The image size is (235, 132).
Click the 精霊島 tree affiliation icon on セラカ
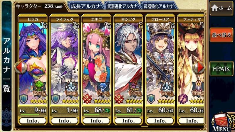tap(40, 89)
